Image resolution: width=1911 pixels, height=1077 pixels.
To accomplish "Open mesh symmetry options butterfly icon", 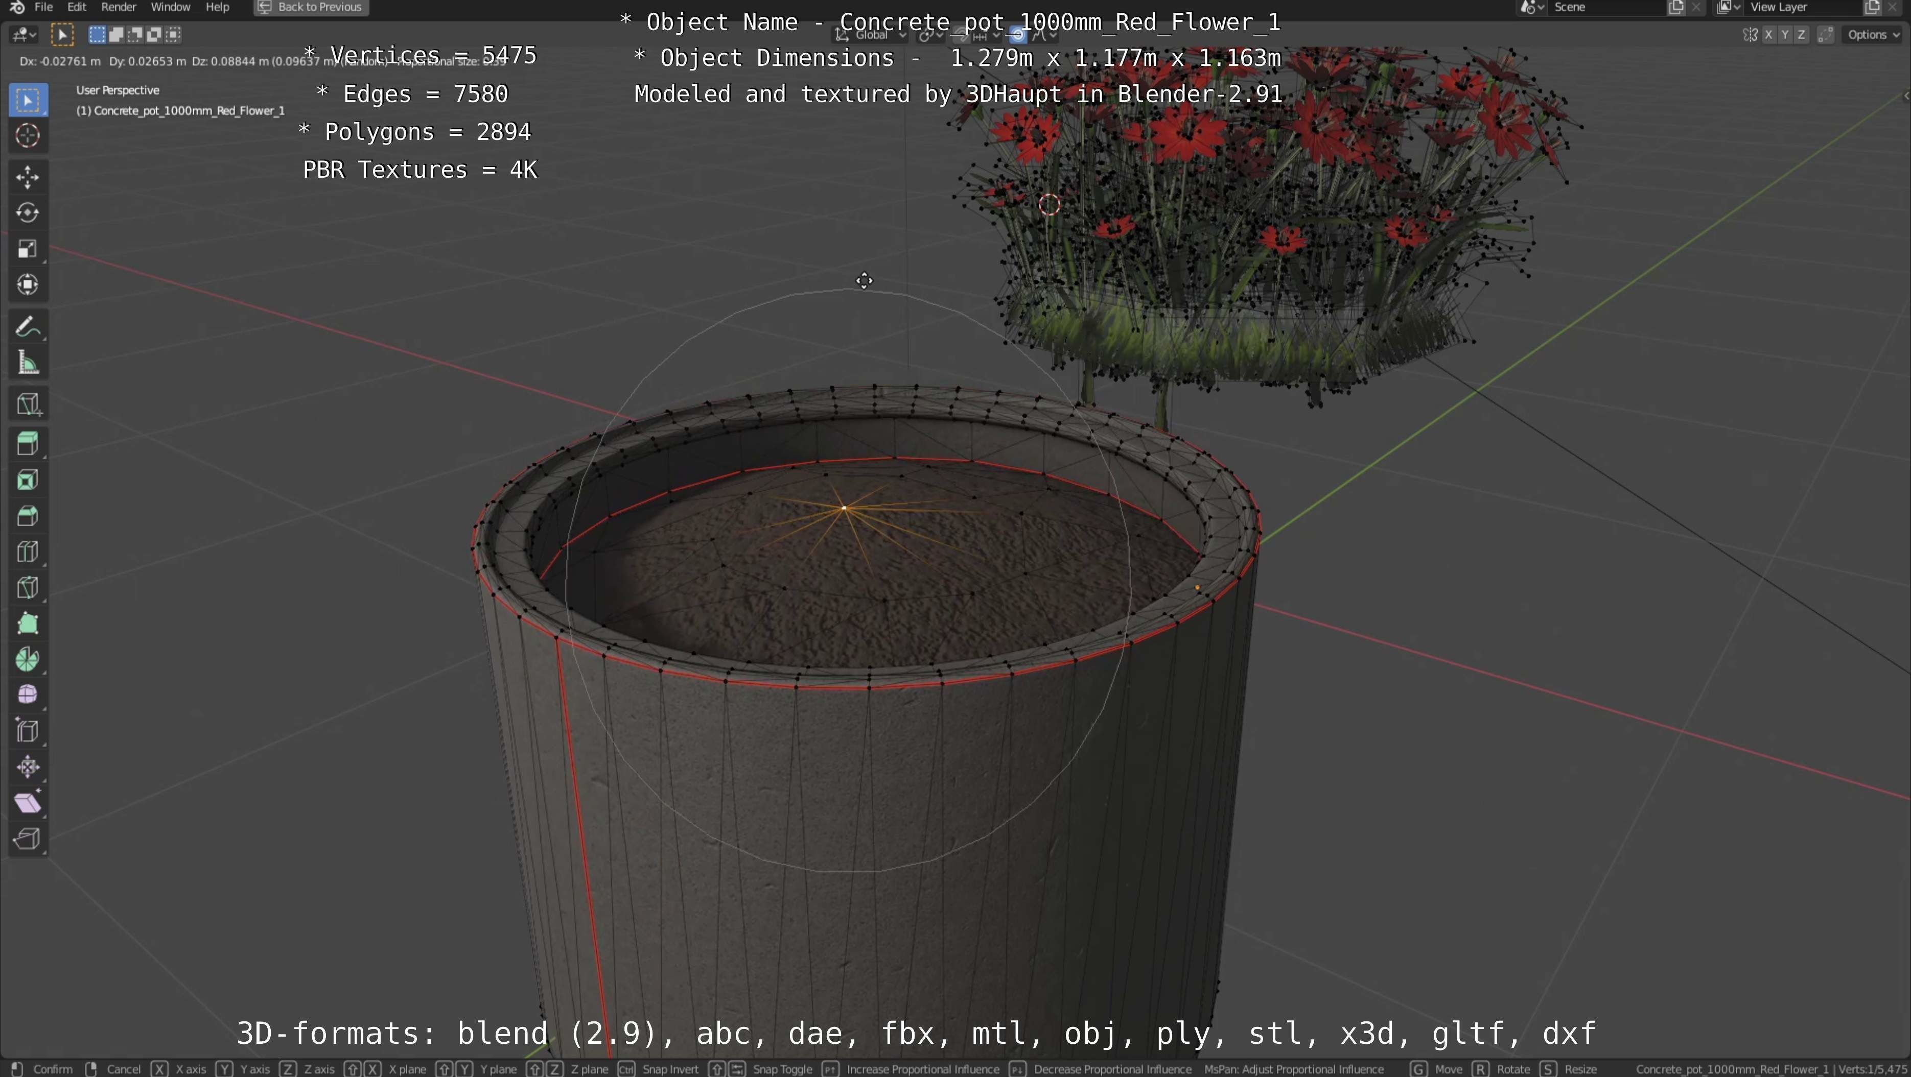I will coord(1750,35).
